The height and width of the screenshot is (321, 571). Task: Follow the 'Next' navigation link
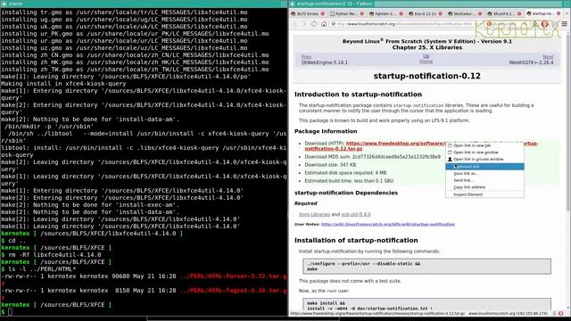coord(548,57)
